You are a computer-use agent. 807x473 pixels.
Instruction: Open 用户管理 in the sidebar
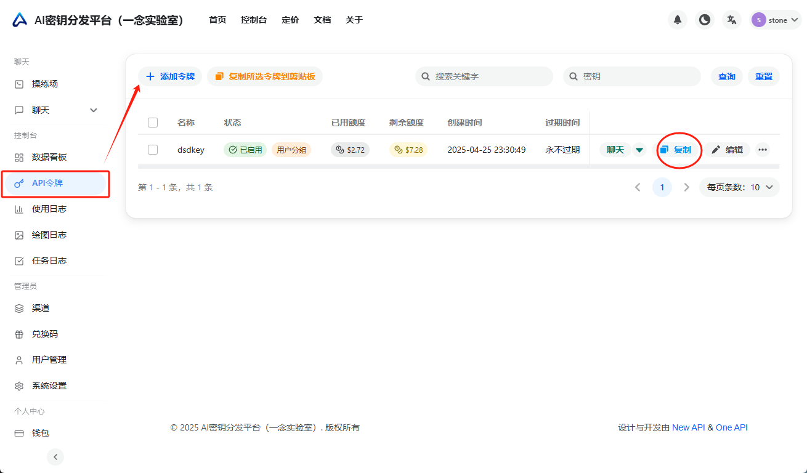[x=55, y=360]
